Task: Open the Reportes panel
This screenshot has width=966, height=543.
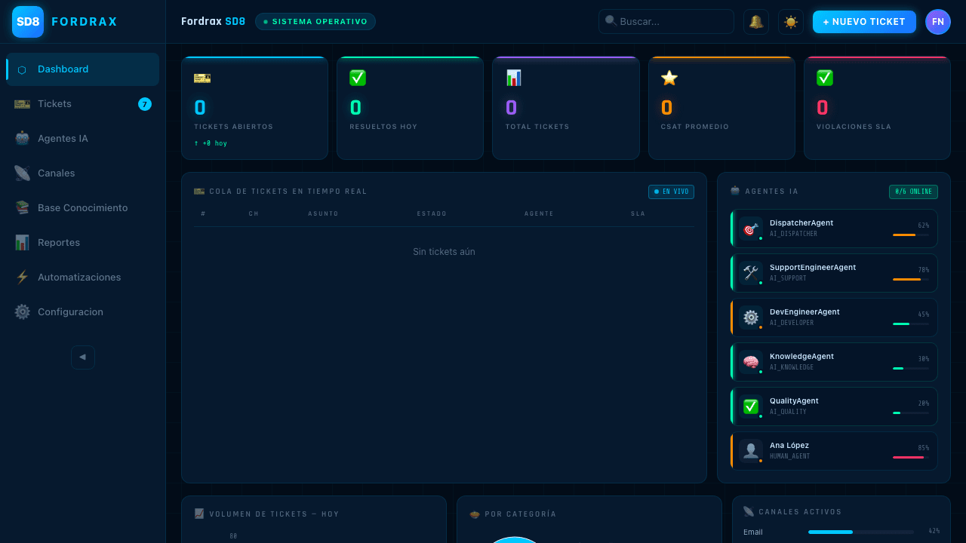Action: (x=58, y=242)
